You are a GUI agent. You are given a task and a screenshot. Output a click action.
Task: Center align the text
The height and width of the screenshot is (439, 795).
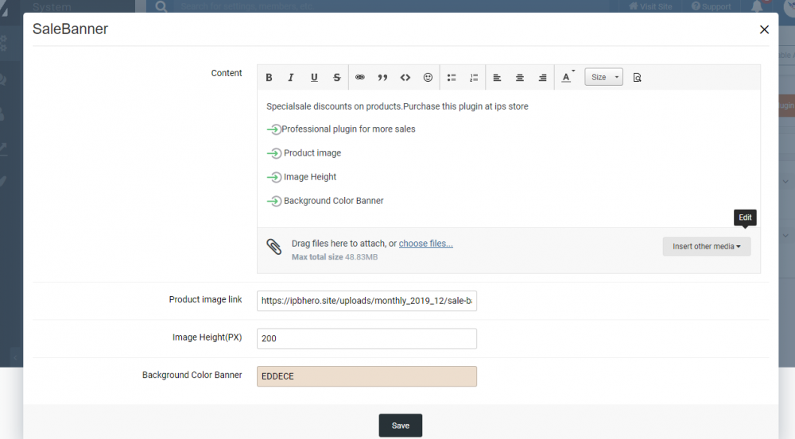click(x=520, y=78)
